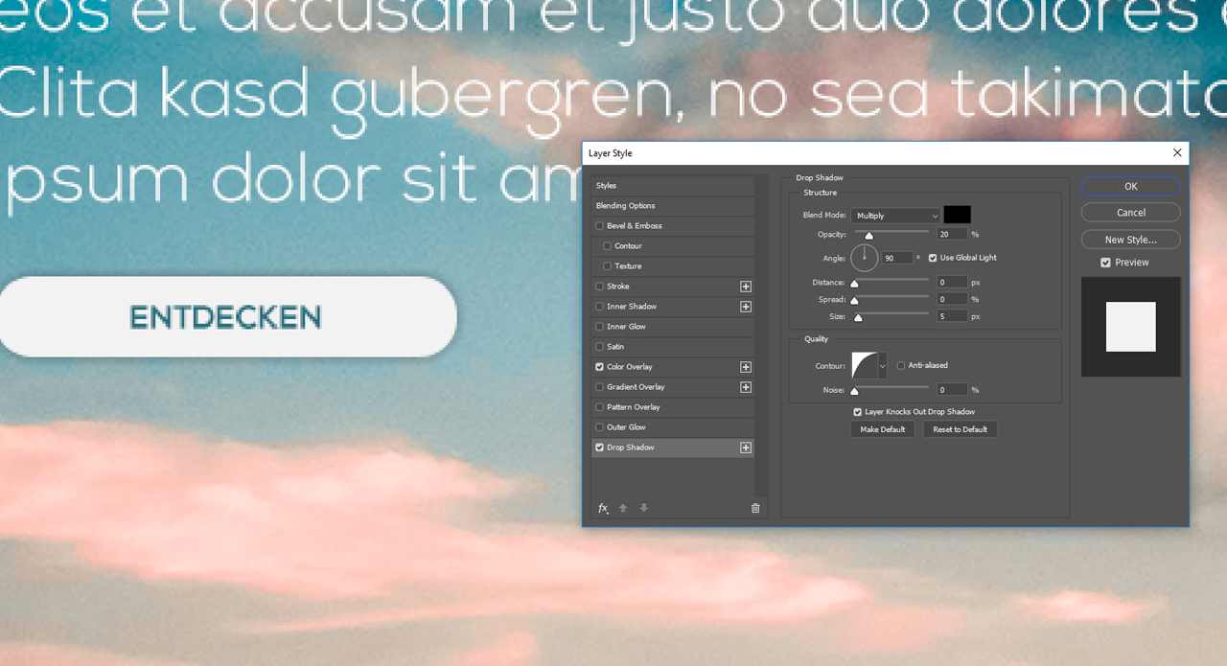Viewport: 1227px width, 666px height.
Task: Adjust the Size slider handle
Action: click(x=858, y=317)
